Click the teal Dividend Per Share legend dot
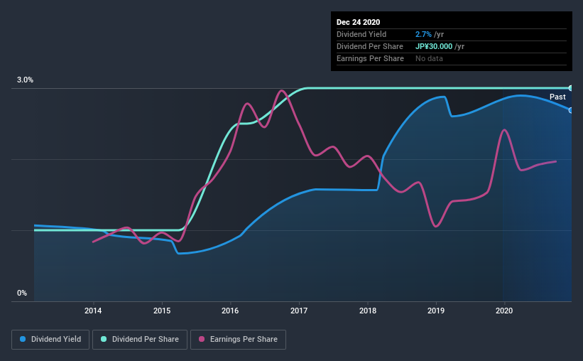 (104, 339)
